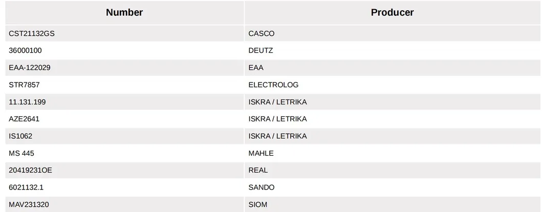Select part number 6021132.1
The height and width of the screenshot is (212, 542).
pyautogui.click(x=26, y=187)
